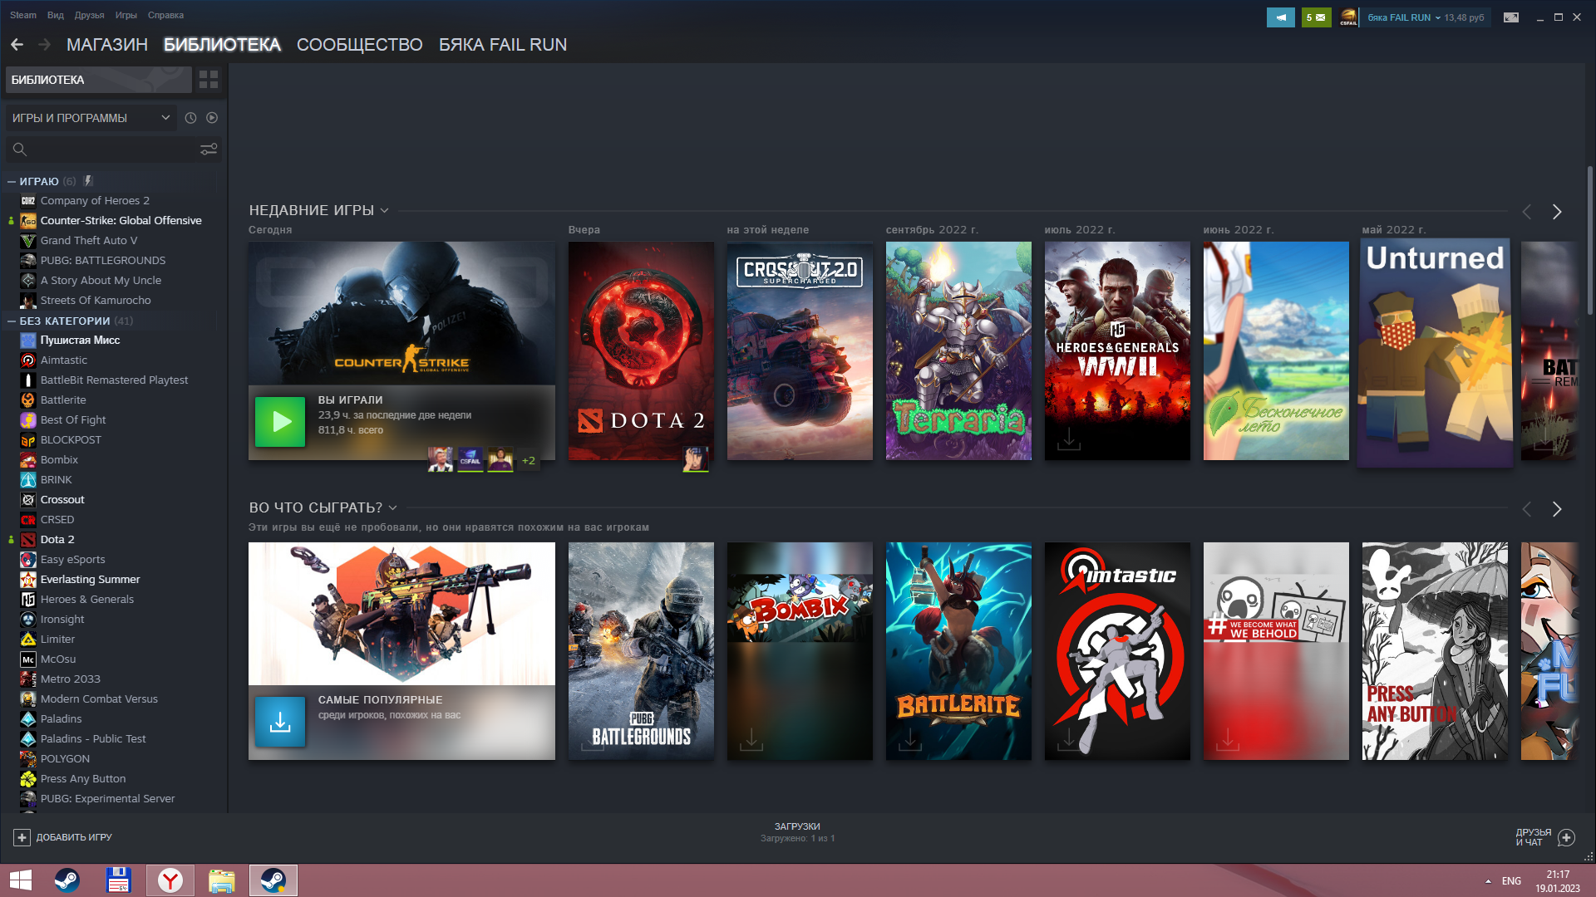The width and height of the screenshot is (1596, 897).
Task: Open the announcements megaphone icon
Action: click(1280, 17)
